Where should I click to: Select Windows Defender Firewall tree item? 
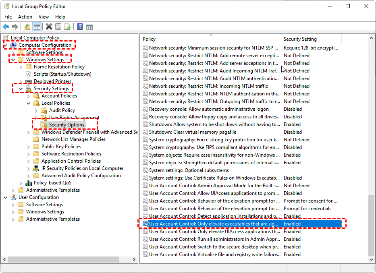pos(86,132)
